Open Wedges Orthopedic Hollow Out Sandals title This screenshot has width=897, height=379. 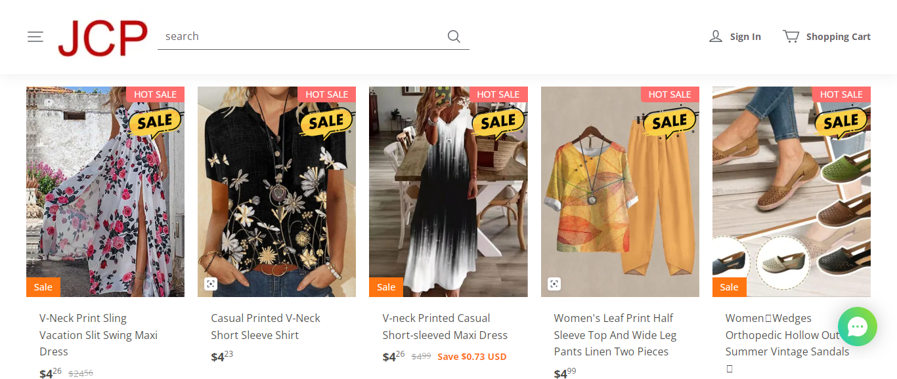781,335
